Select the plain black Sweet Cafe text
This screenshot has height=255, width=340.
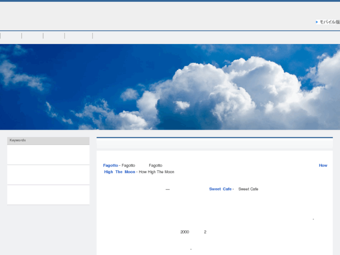(248, 189)
